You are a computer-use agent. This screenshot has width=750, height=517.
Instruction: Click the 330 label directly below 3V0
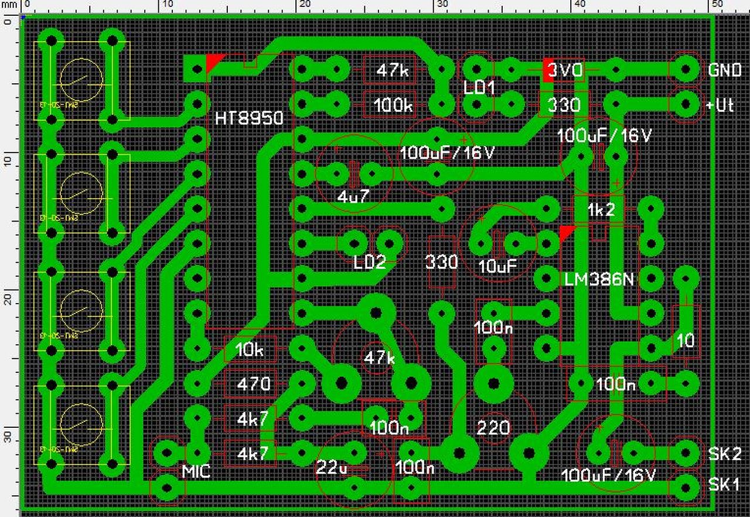tap(564, 106)
